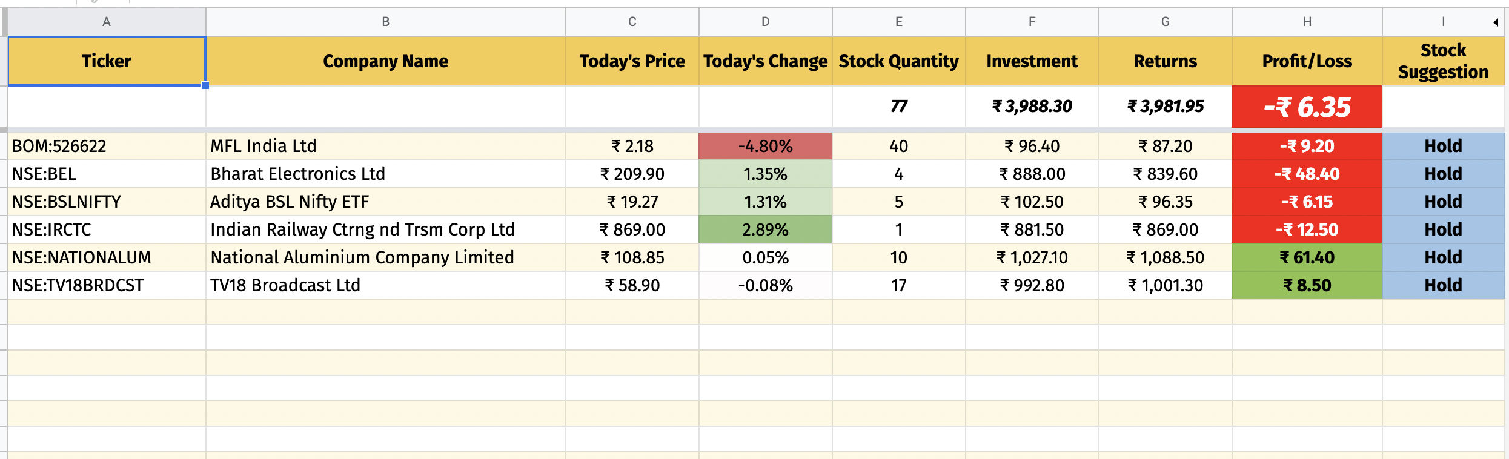Click the ₹ 61.40 profit cell
The width and height of the screenshot is (1509, 459).
[x=1307, y=257]
